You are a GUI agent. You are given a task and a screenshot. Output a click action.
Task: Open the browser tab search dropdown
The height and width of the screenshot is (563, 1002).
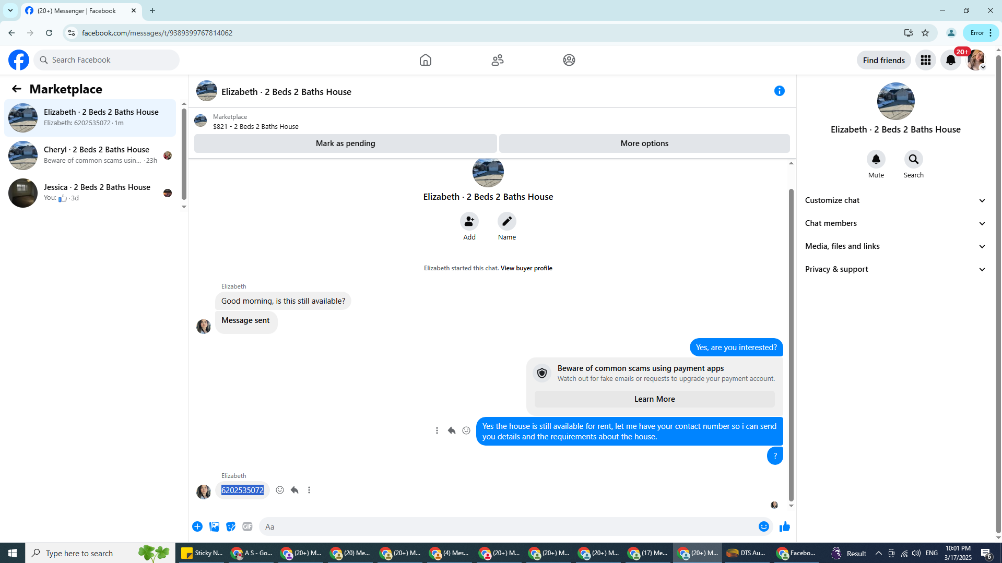point(10,10)
